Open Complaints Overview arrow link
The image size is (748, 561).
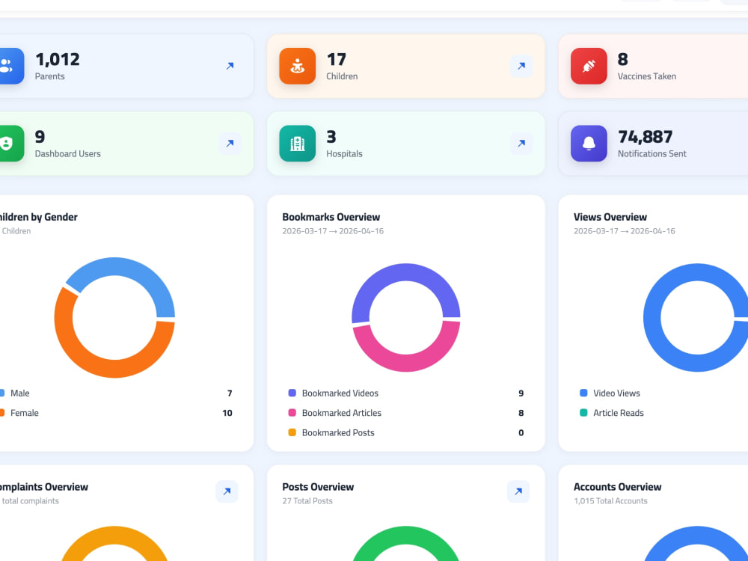pyautogui.click(x=227, y=491)
